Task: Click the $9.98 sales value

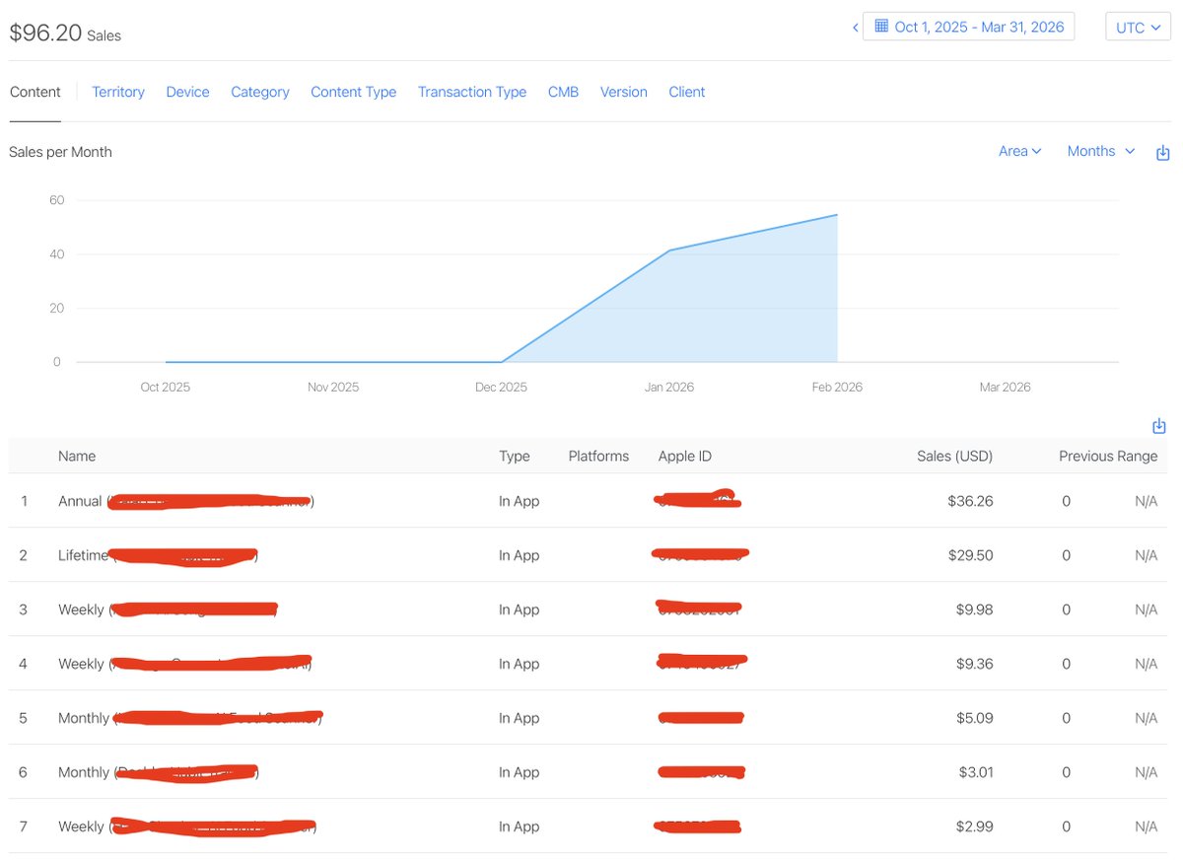Action: [x=974, y=610]
